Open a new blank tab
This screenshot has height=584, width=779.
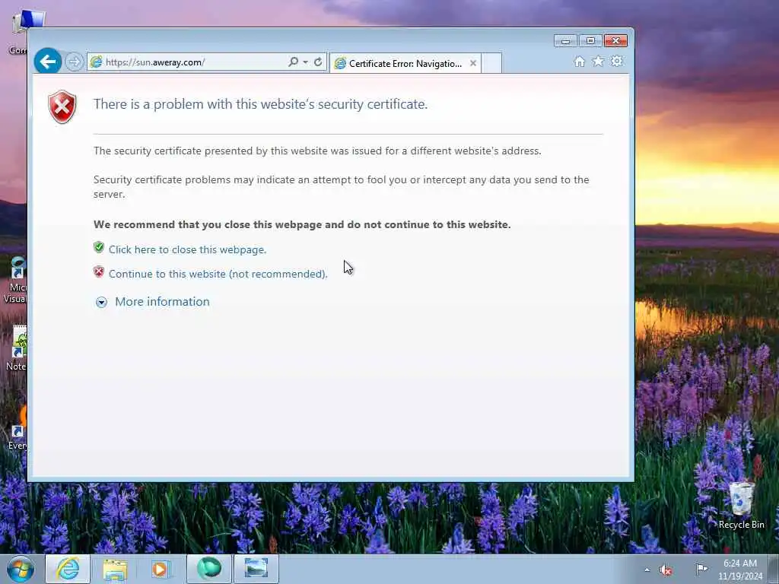pos(491,64)
